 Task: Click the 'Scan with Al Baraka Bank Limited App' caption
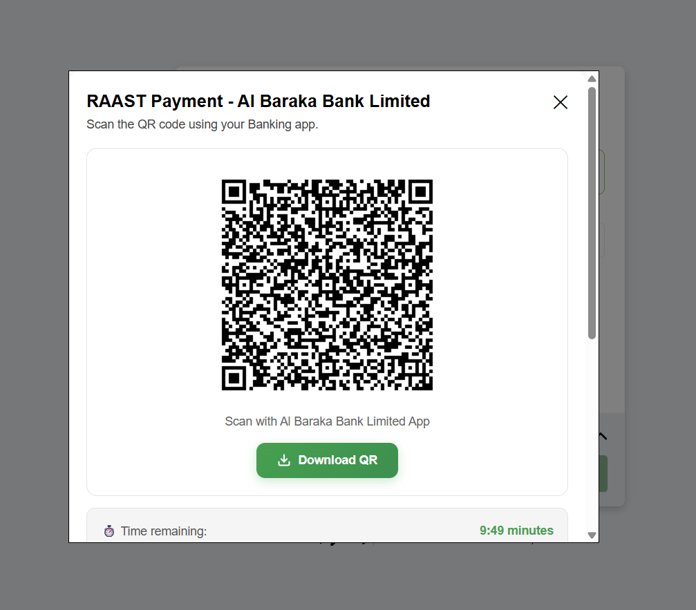[x=327, y=421]
